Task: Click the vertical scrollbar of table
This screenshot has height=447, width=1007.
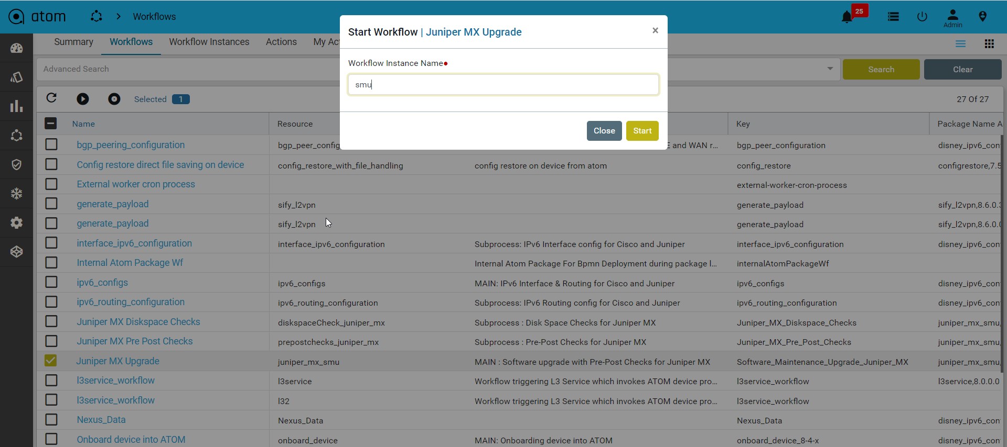Action: pyautogui.click(x=1003, y=254)
